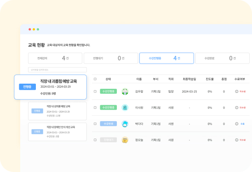This screenshot has width=252, height=172.
Task: Click the 2024-03-25 date cell
Action: pyautogui.click(x=189, y=91)
